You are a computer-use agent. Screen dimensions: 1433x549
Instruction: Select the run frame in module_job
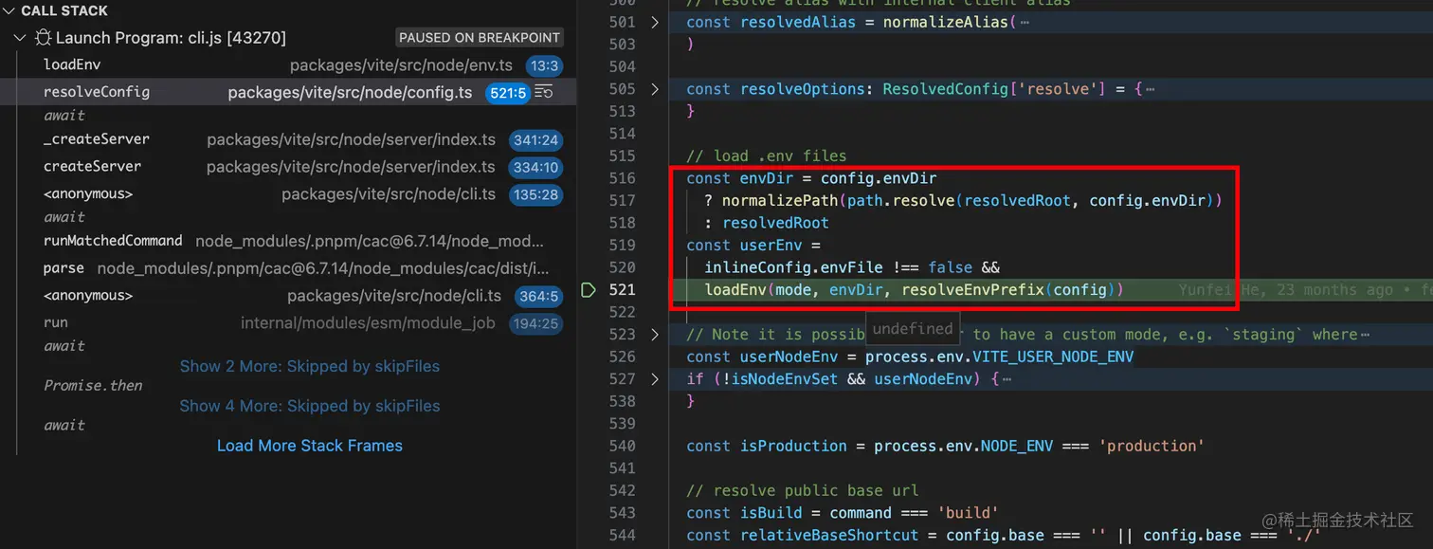[289, 323]
